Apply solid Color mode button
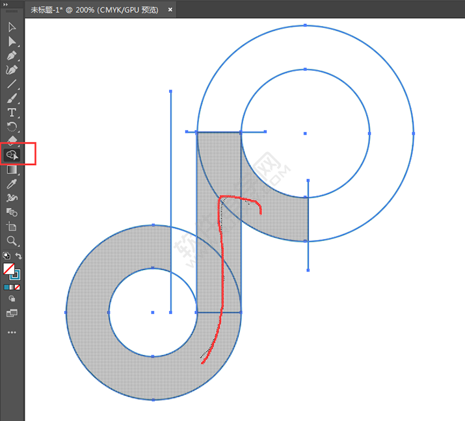The width and height of the screenshot is (465, 421). [7, 287]
